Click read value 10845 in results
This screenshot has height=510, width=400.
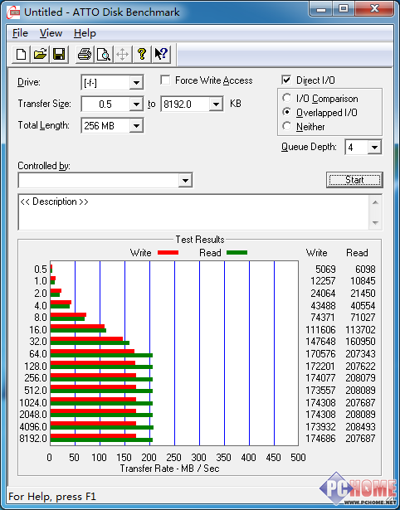click(x=363, y=280)
